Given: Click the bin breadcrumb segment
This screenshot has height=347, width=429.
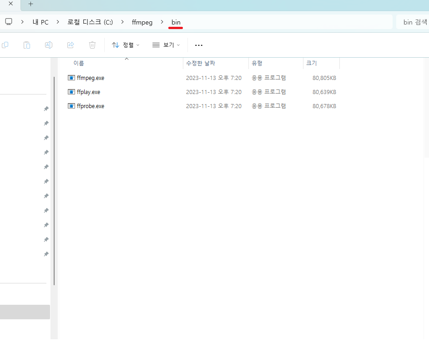Looking at the screenshot, I should [176, 22].
